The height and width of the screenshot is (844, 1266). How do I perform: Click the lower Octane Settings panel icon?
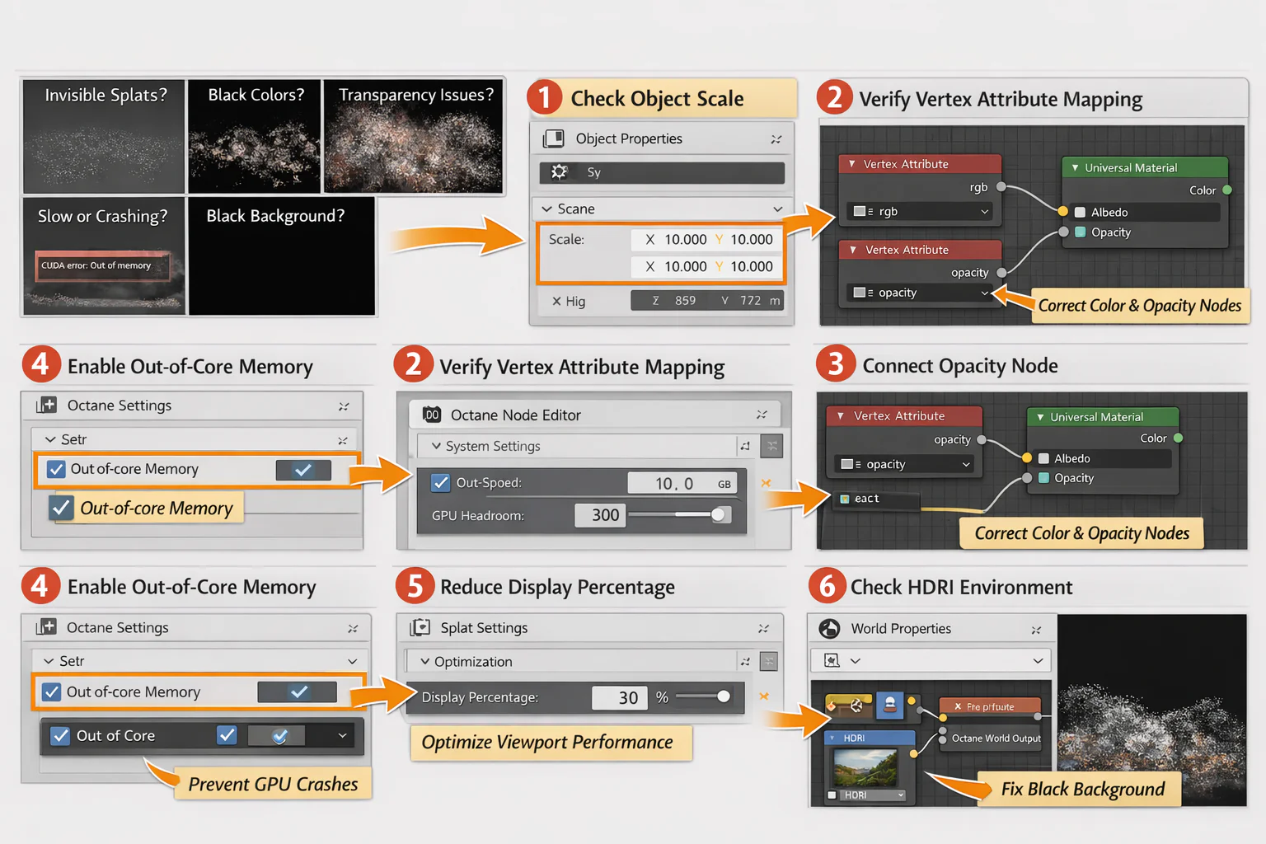coord(46,627)
